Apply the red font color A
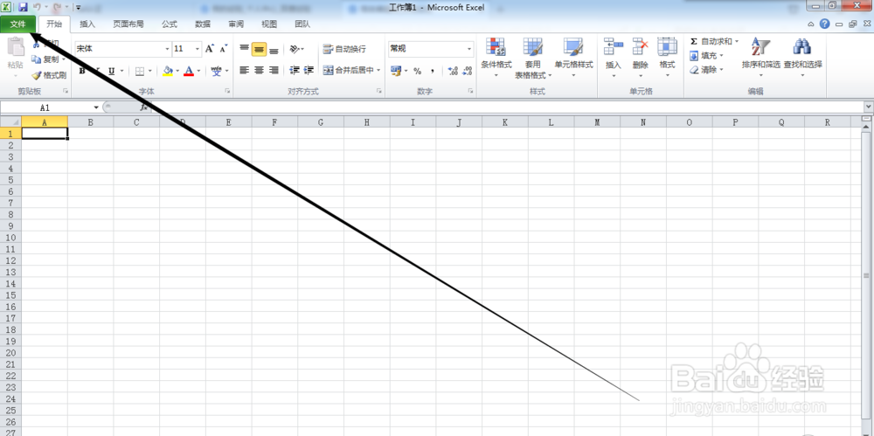874x436 pixels. 189,71
